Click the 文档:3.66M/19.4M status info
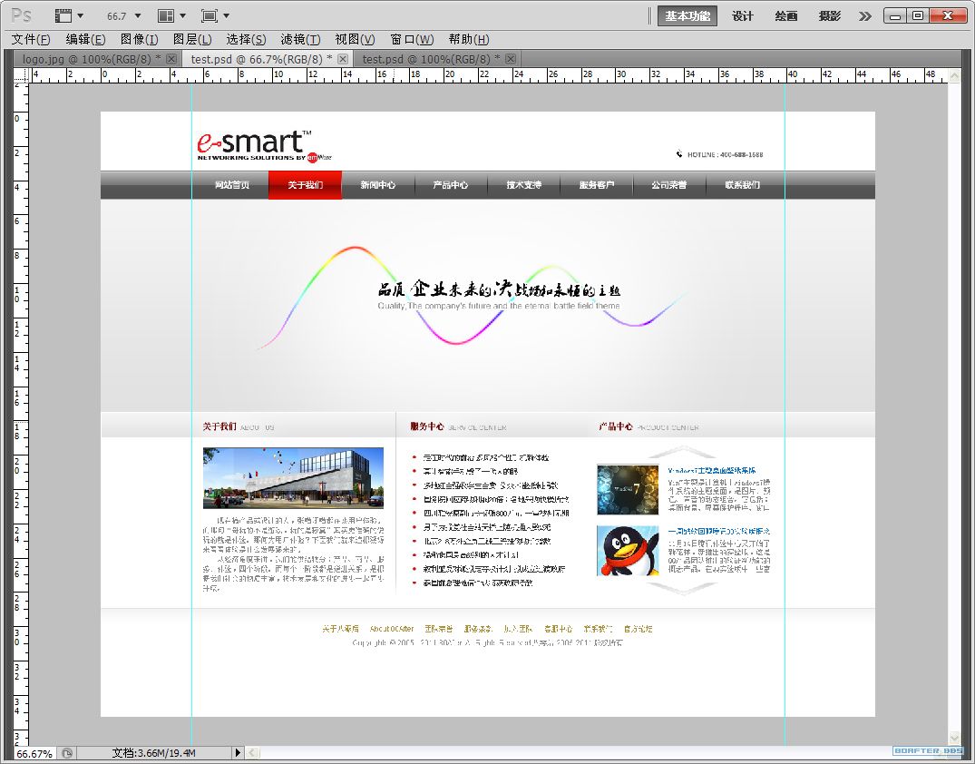The height and width of the screenshot is (764, 975). click(153, 753)
